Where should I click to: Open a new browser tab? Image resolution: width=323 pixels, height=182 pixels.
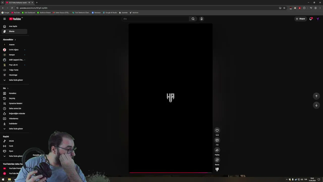(37, 3)
